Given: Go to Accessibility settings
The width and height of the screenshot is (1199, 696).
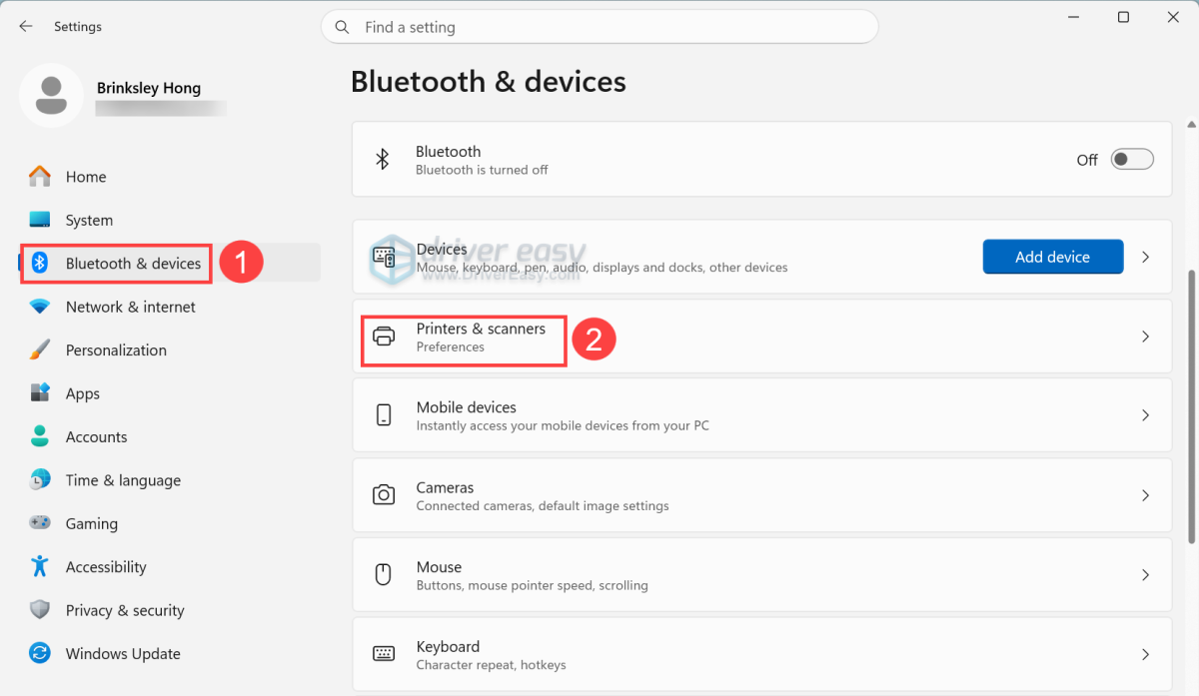Looking at the screenshot, I should pos(170,566).
